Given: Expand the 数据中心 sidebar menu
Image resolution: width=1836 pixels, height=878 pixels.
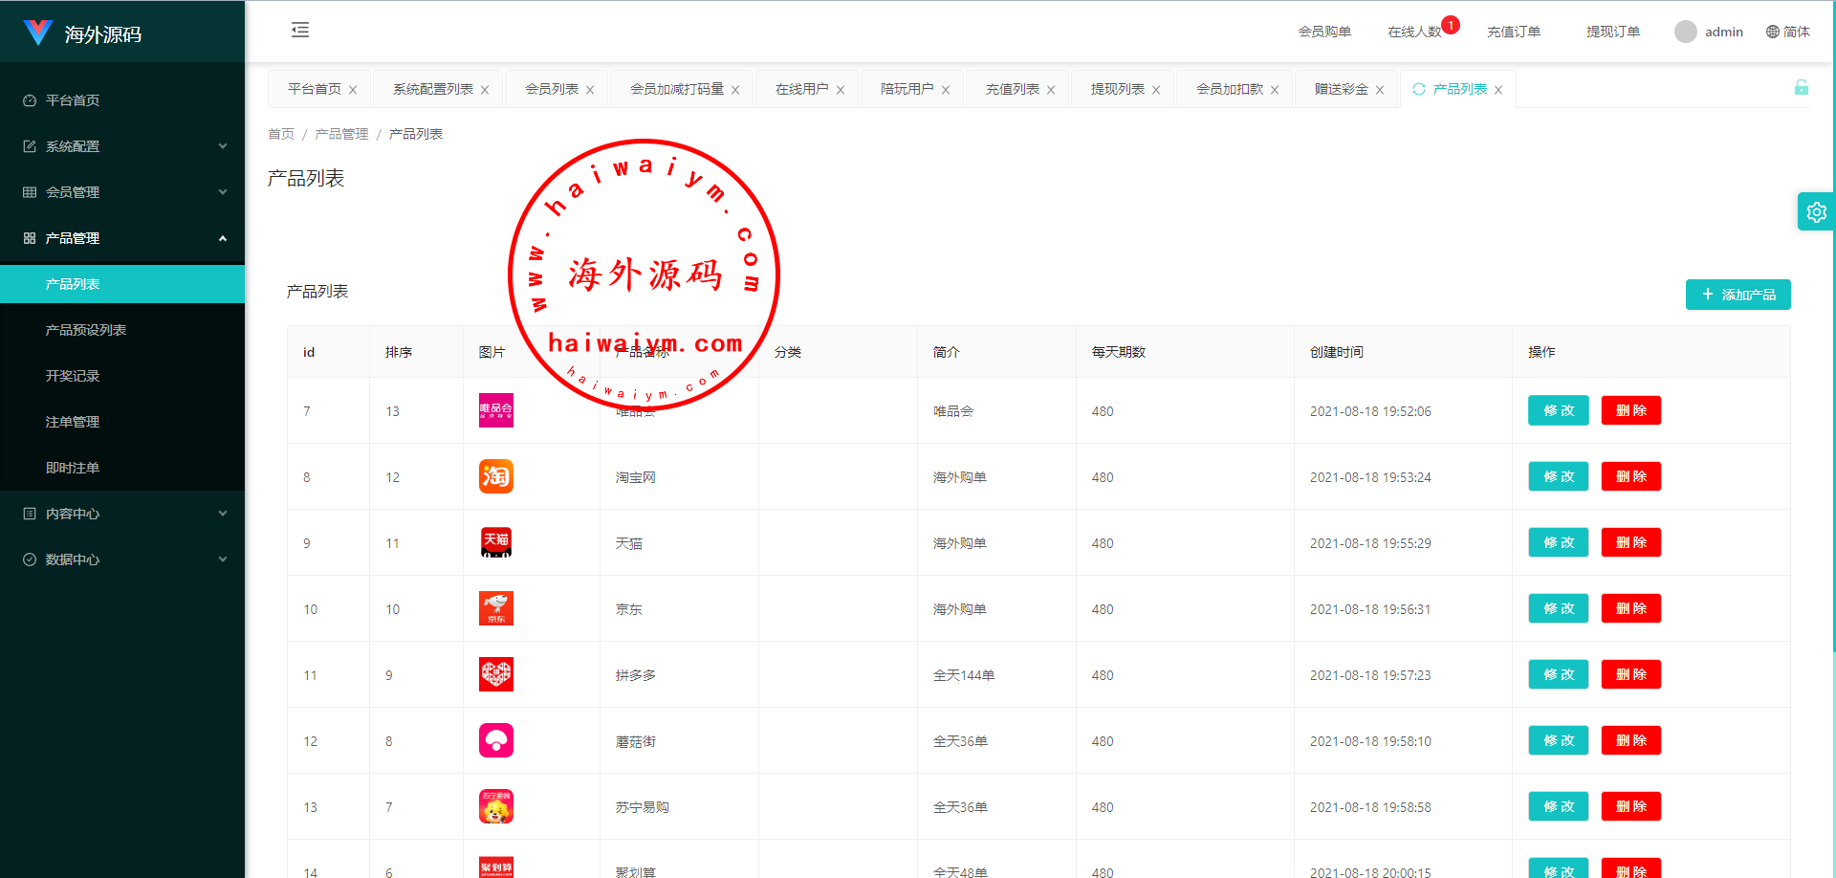Looking at the screenshot, I should point(122,560).
